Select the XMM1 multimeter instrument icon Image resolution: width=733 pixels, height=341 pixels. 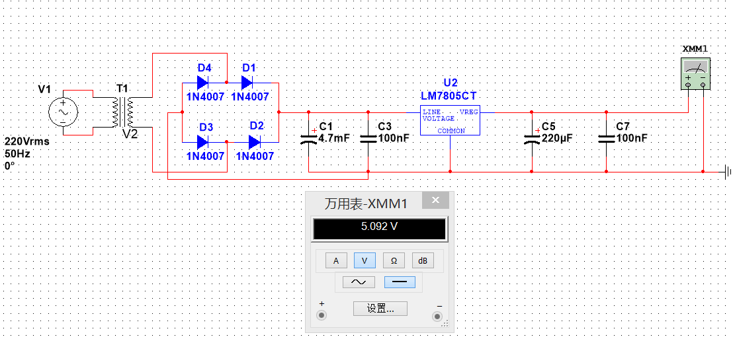[x=695, y=74]
